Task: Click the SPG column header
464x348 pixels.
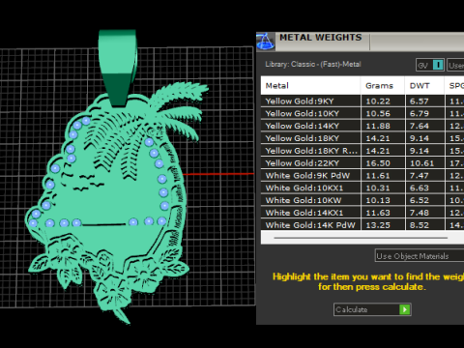Action: (454, 86)
